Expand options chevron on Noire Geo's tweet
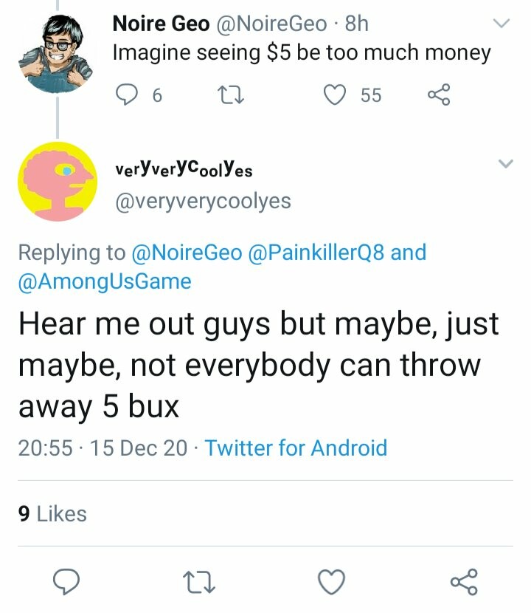The width and height of the screenshot is (531, 613). (502, 24)
